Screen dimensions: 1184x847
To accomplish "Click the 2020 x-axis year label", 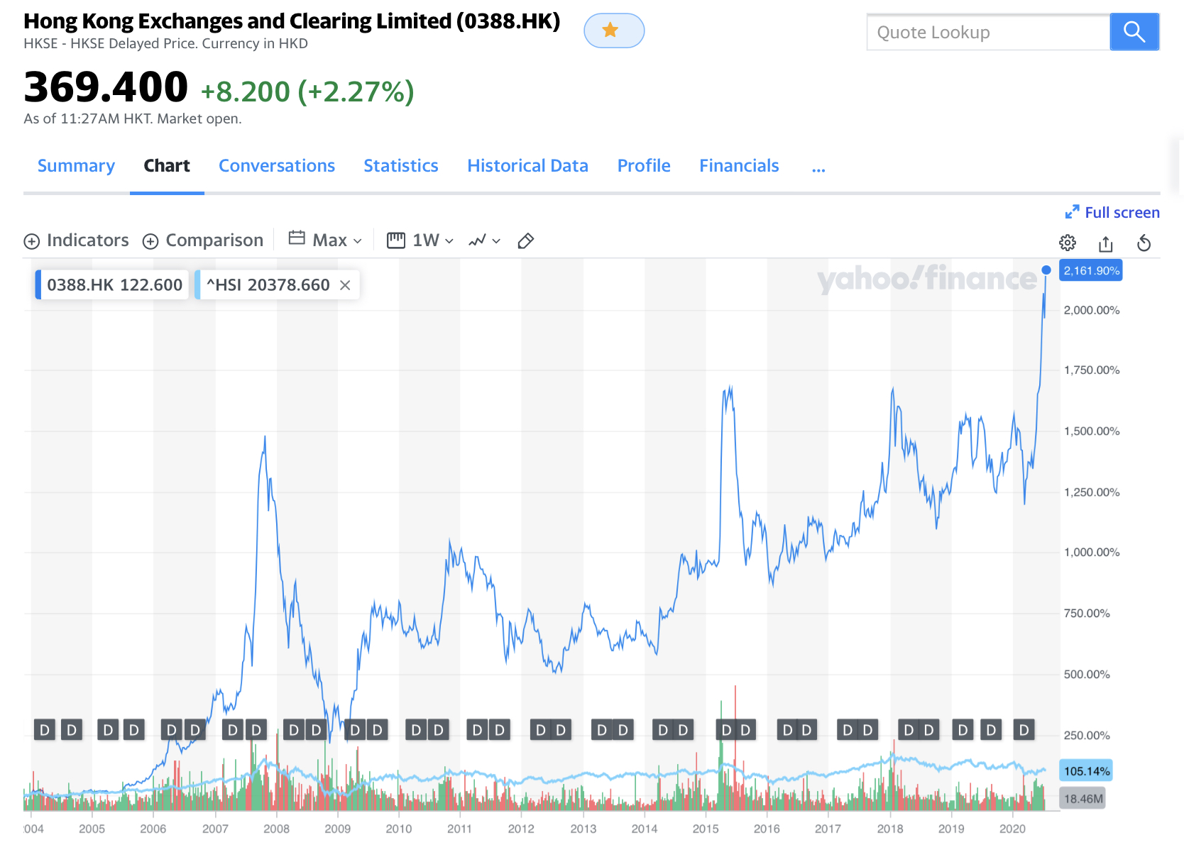I will click(x=1012, y=829).
